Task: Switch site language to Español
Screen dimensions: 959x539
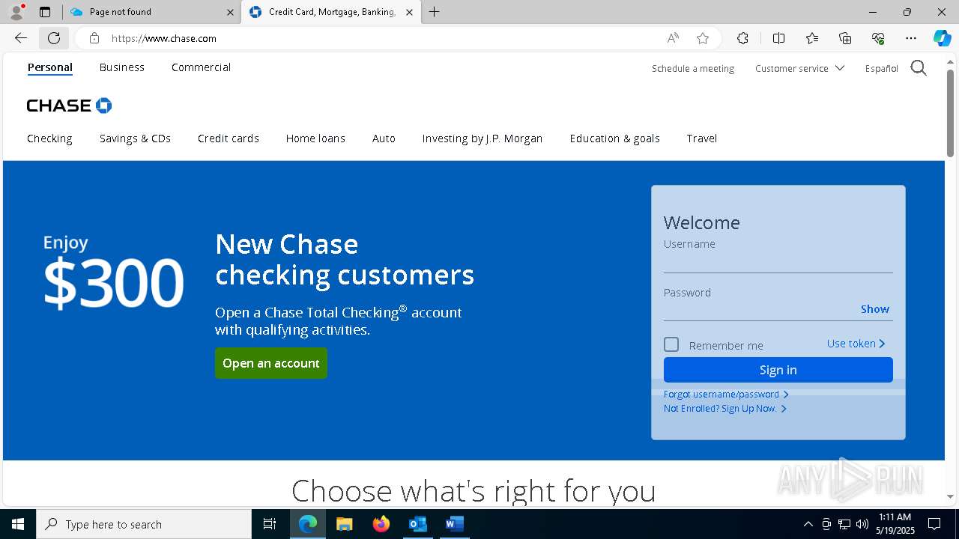Action: coord(882,68)
